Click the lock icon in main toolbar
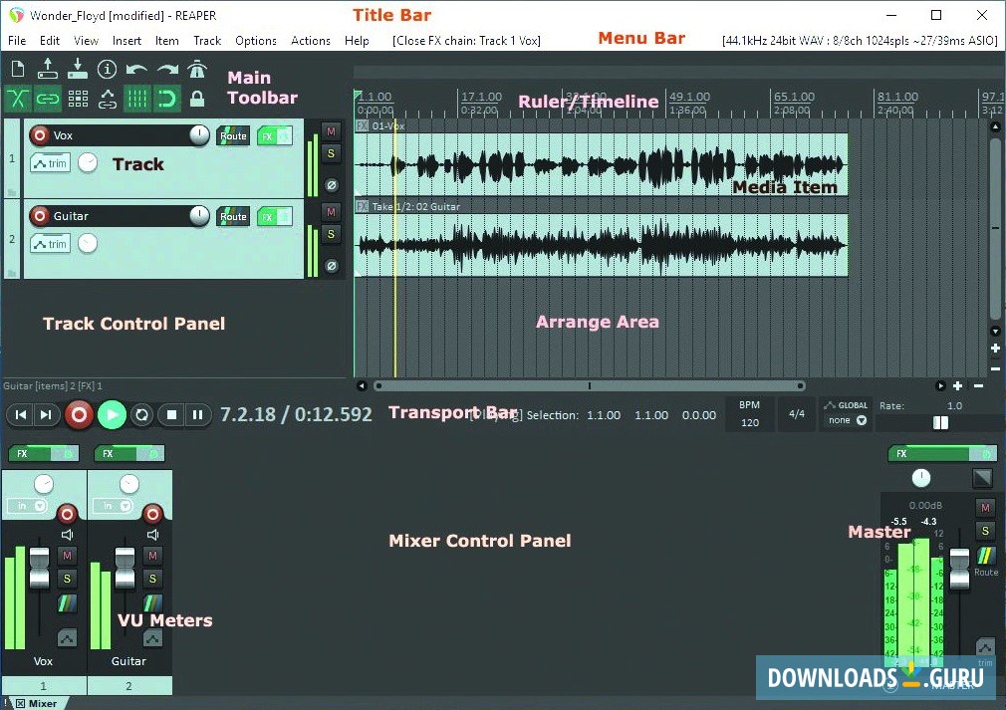1006x710 pixels. [197, 99]
